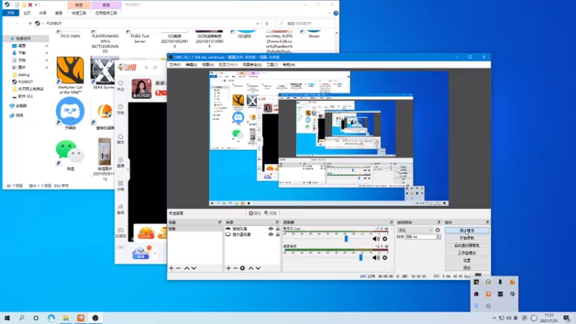Screen dimensions: 576x324
Task: Open OBS View menu
Action: click(x=208, y=65)
